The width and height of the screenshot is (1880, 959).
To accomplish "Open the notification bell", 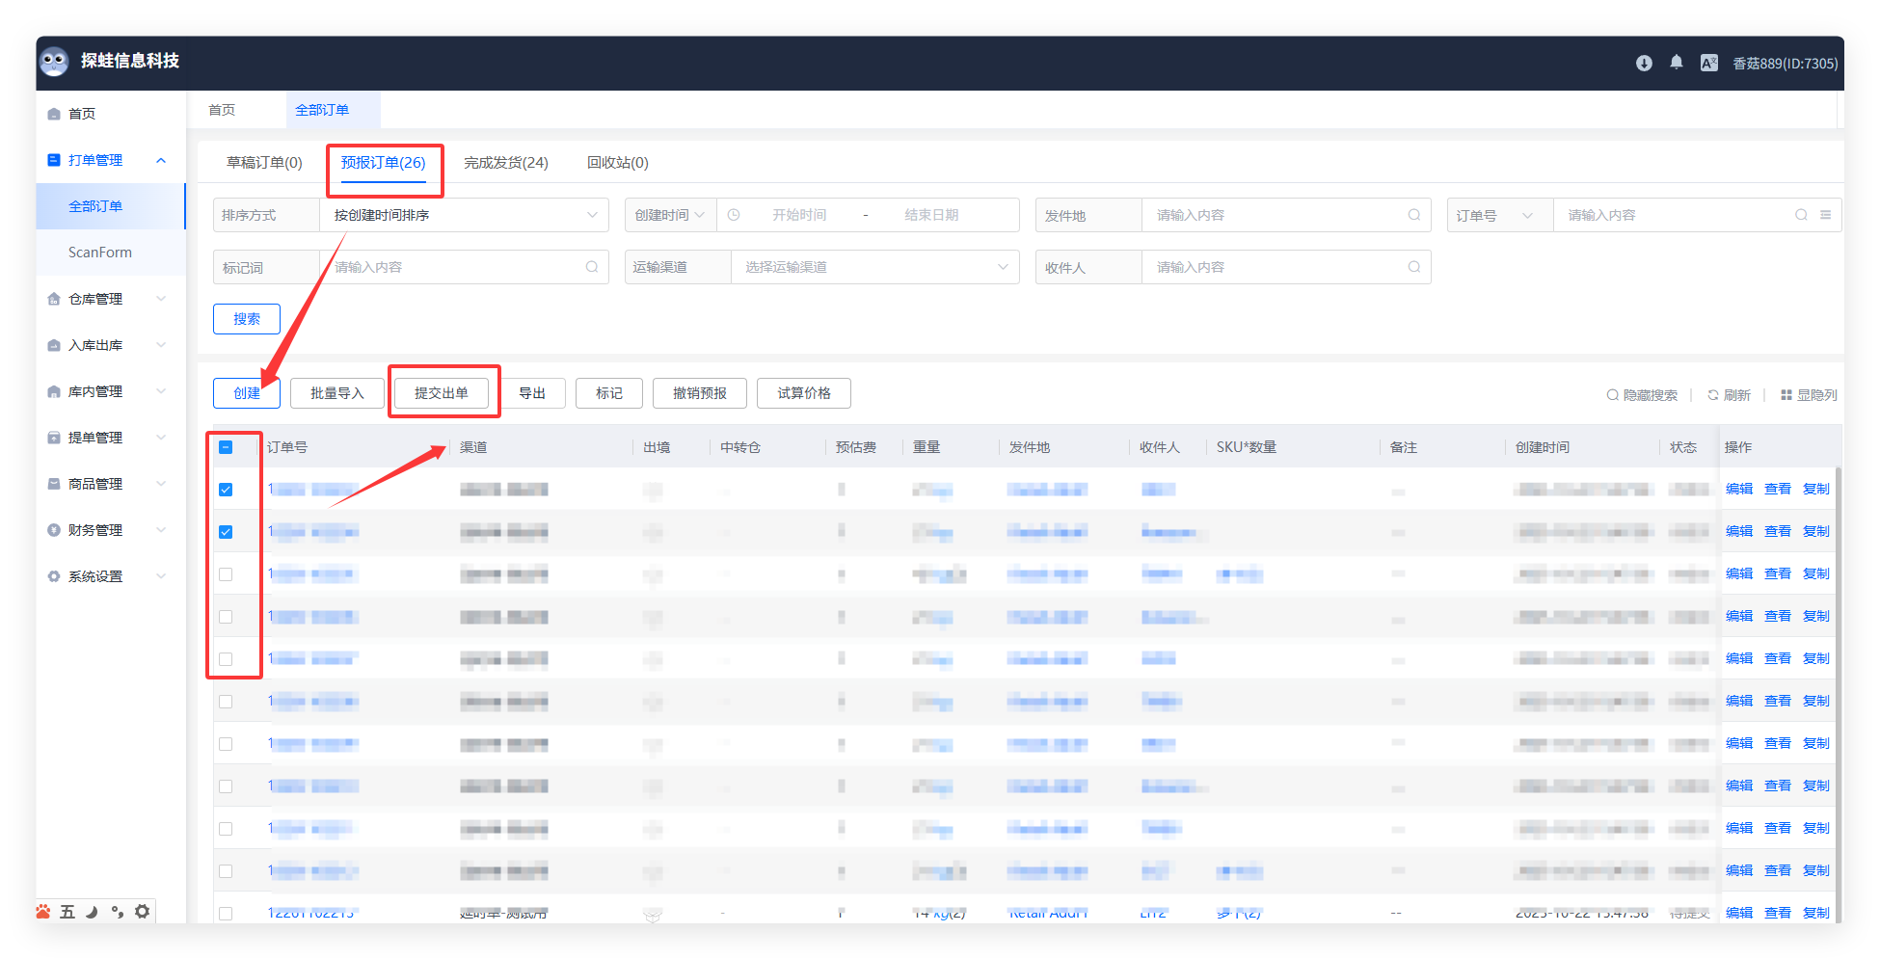I will coord(1677,63).
